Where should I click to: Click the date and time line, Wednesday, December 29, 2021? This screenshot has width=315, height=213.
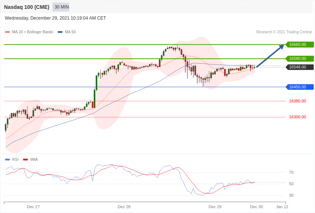(55, 18)
